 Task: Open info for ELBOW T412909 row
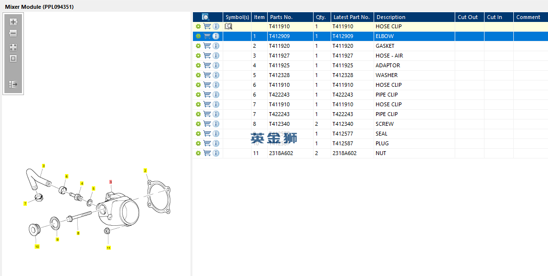tap(216, 36)
